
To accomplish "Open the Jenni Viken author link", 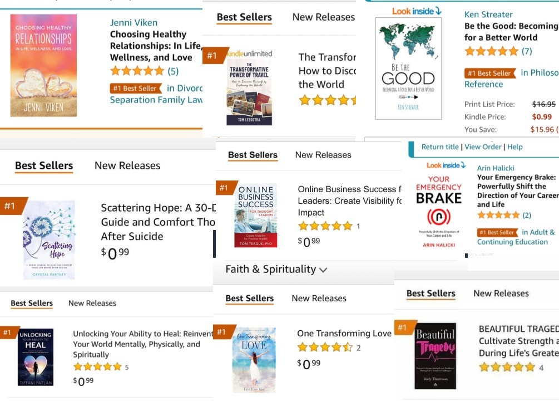I will click(x=133, y=22).
